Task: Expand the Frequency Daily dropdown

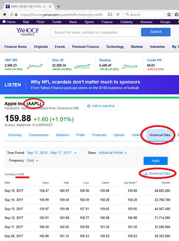Action: [33, 161]
